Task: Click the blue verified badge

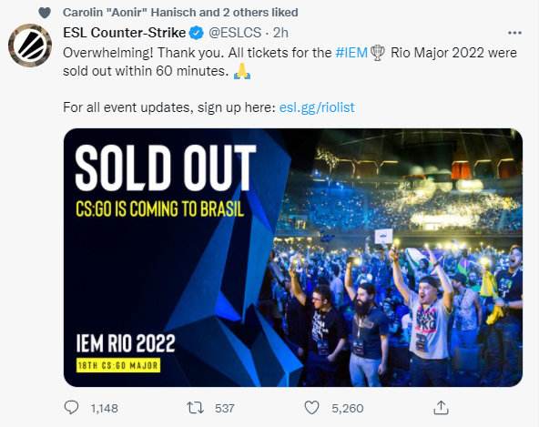Action: point(197,33)
